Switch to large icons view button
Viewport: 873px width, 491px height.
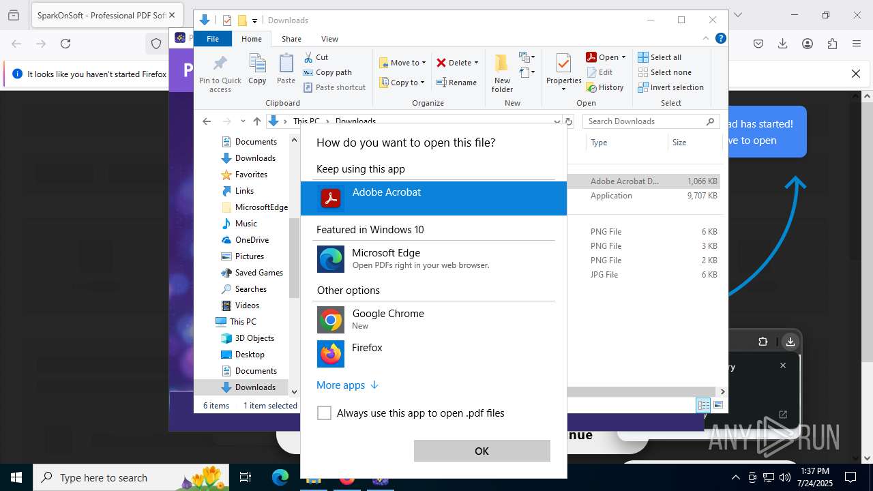tap(717, 405)
